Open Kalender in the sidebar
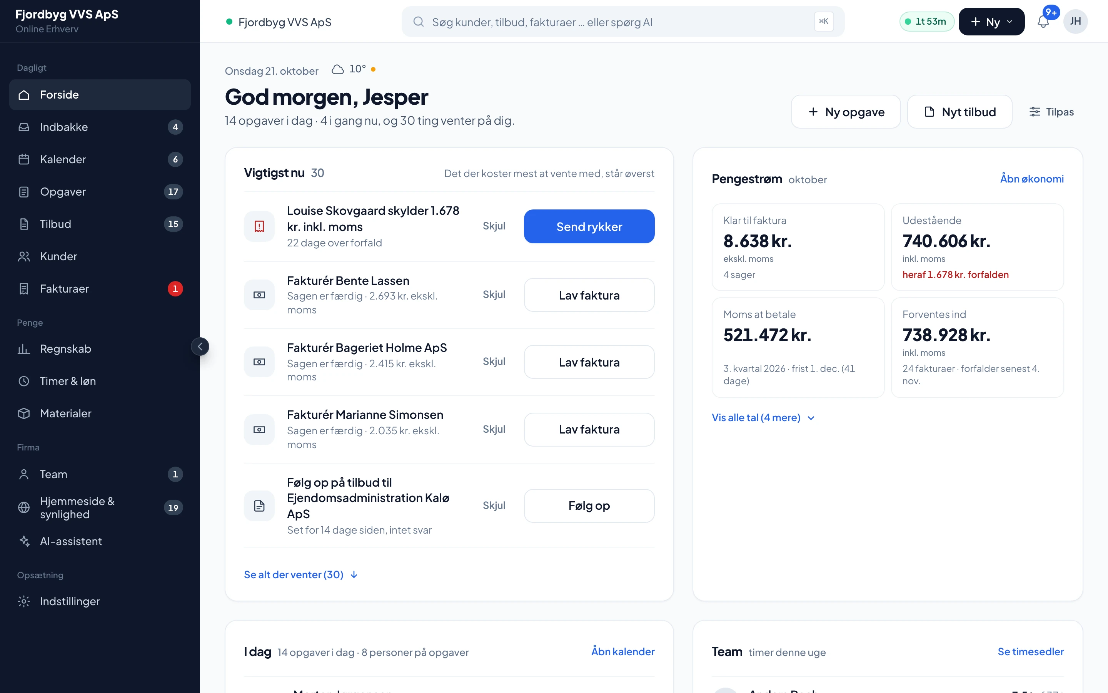This screenshot has width=1108, height=693. 100,159
